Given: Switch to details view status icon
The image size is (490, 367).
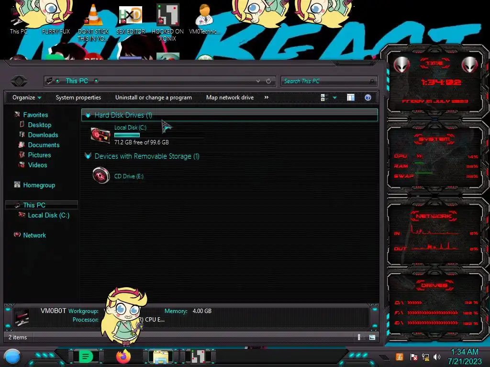Looking at the screenshot, I should pos(359,337).
